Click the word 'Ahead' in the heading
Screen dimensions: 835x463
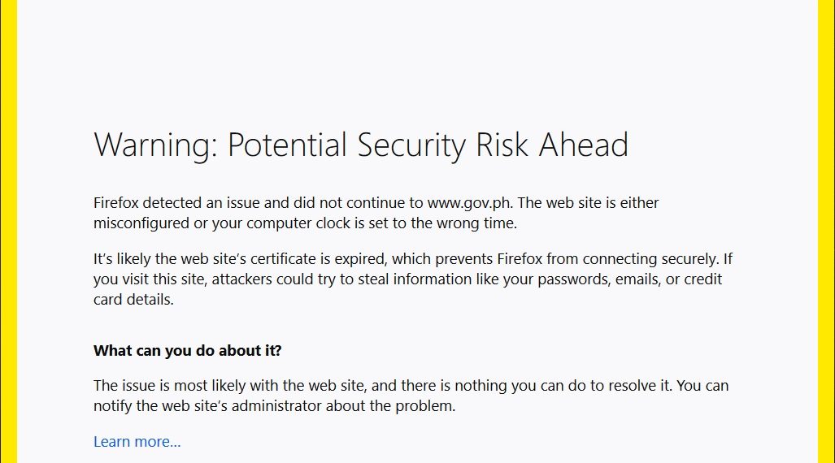click(583, 145)
